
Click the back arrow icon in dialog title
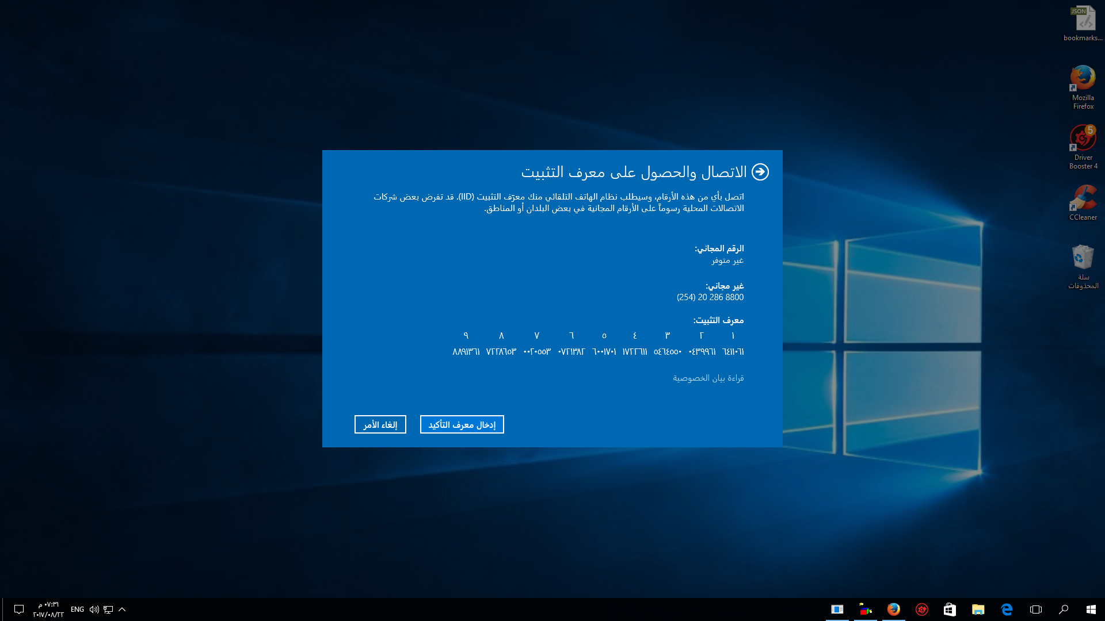click(760, 172)
